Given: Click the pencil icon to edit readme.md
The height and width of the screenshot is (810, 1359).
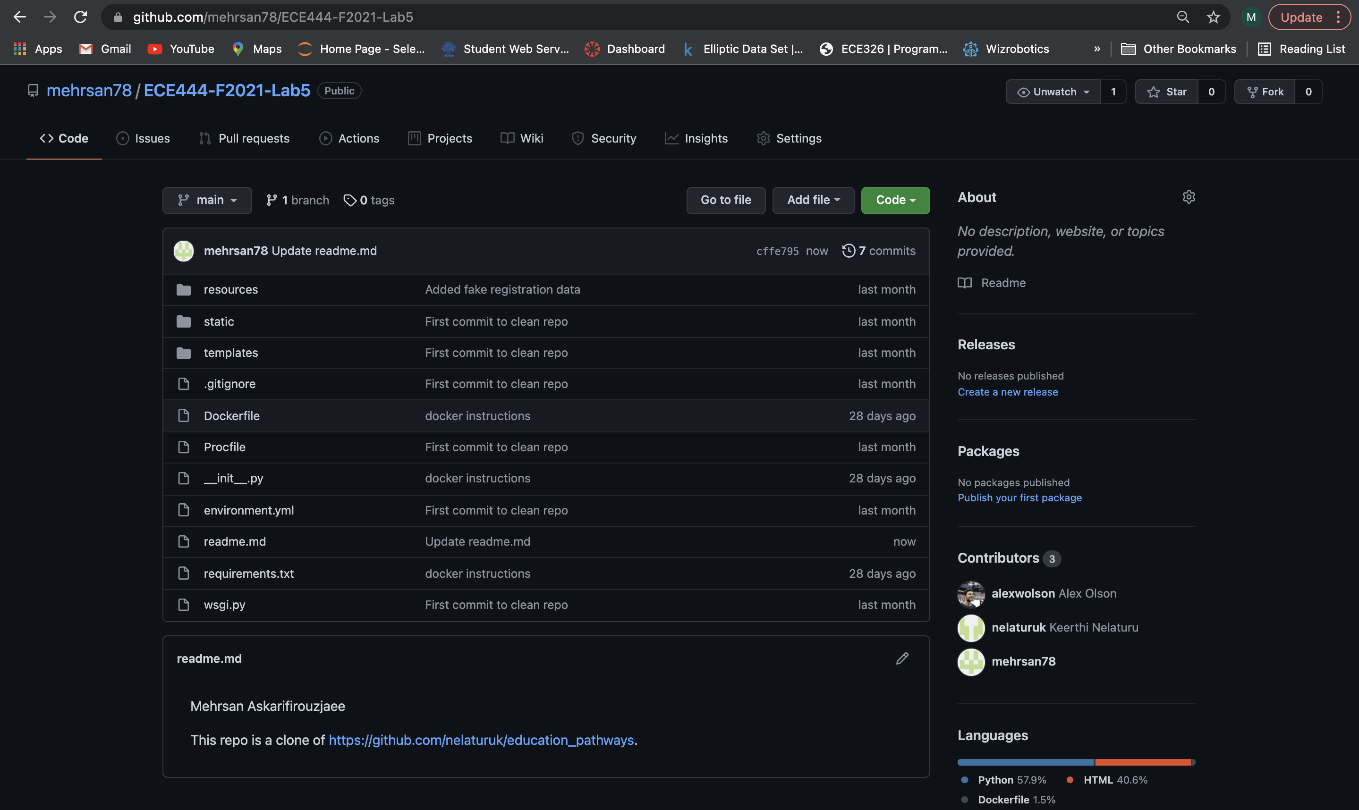Looking at the screenshot, I should click(x=902, y=658).
